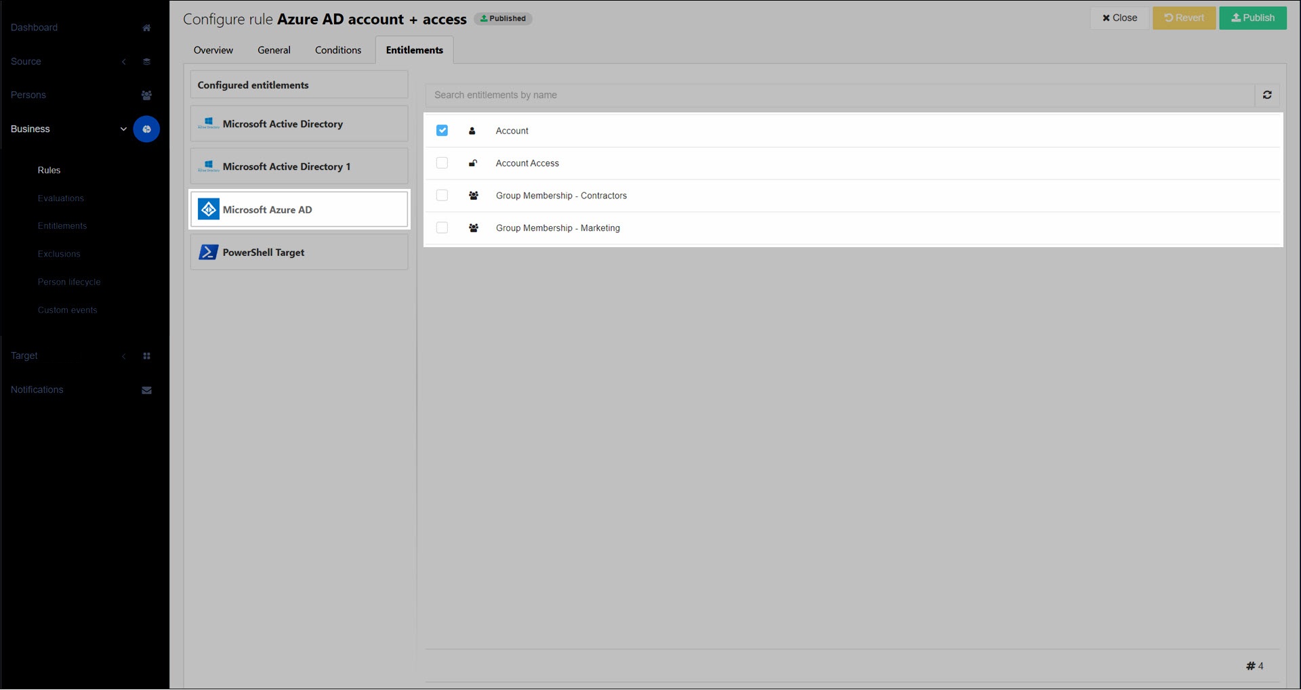Open Exclusions in the sidebar
Viewport: 1301px width, 690px height.
pyautogui.click(x=59, y=254)
